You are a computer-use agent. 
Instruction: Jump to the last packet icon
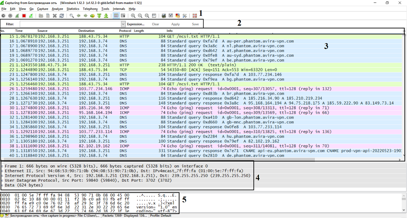[x=106, y=16]
